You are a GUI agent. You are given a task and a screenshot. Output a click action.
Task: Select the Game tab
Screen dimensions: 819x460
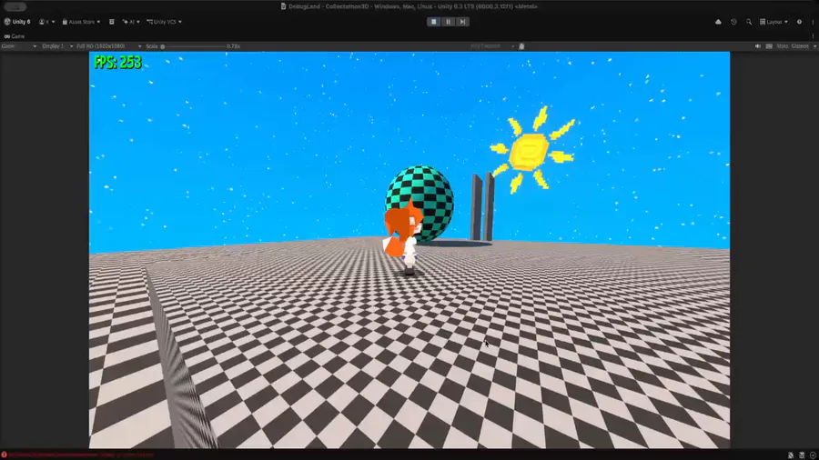[15, 36]
